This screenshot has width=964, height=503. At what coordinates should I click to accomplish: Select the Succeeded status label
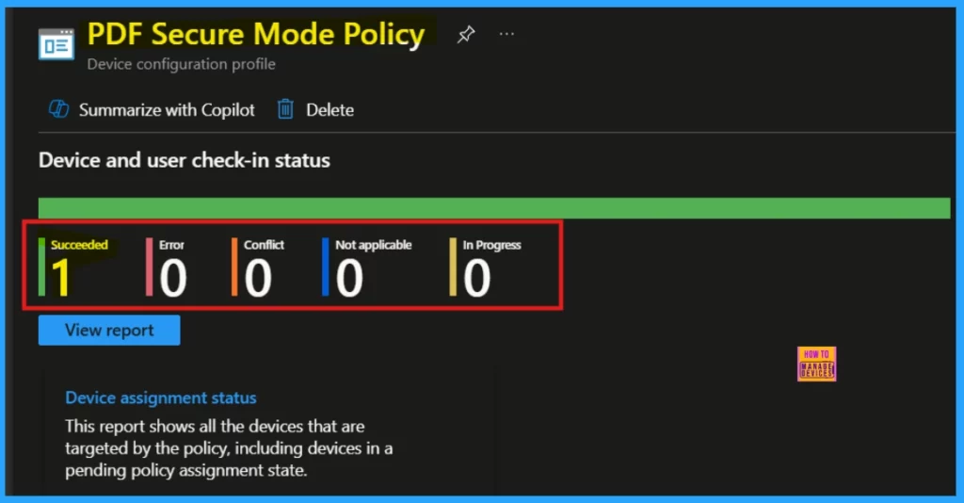[79, 245]
